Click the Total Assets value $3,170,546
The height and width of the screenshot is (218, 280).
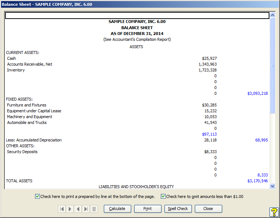click(x=257, y=181)
